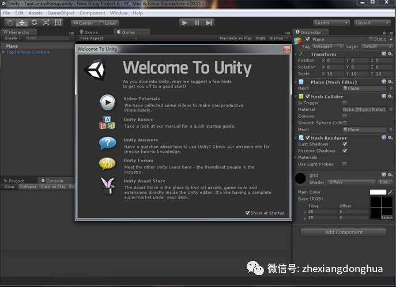Open the Mesh Filter component gear menu
This screenshot has height=287, width=396.
390,82
